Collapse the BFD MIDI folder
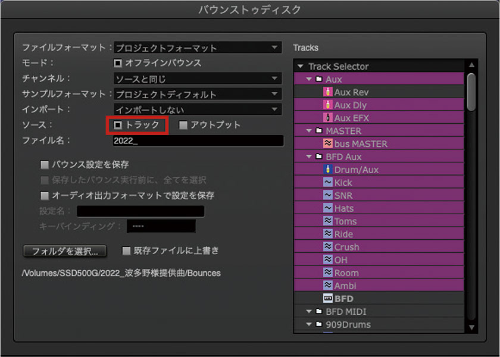Image resolution: width=500 pixels, height=357 pixels. [309, 311]
